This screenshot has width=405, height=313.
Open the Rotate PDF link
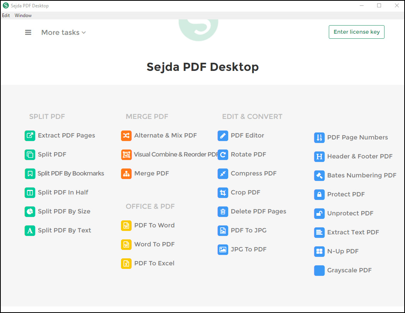[x=248, y=155]
